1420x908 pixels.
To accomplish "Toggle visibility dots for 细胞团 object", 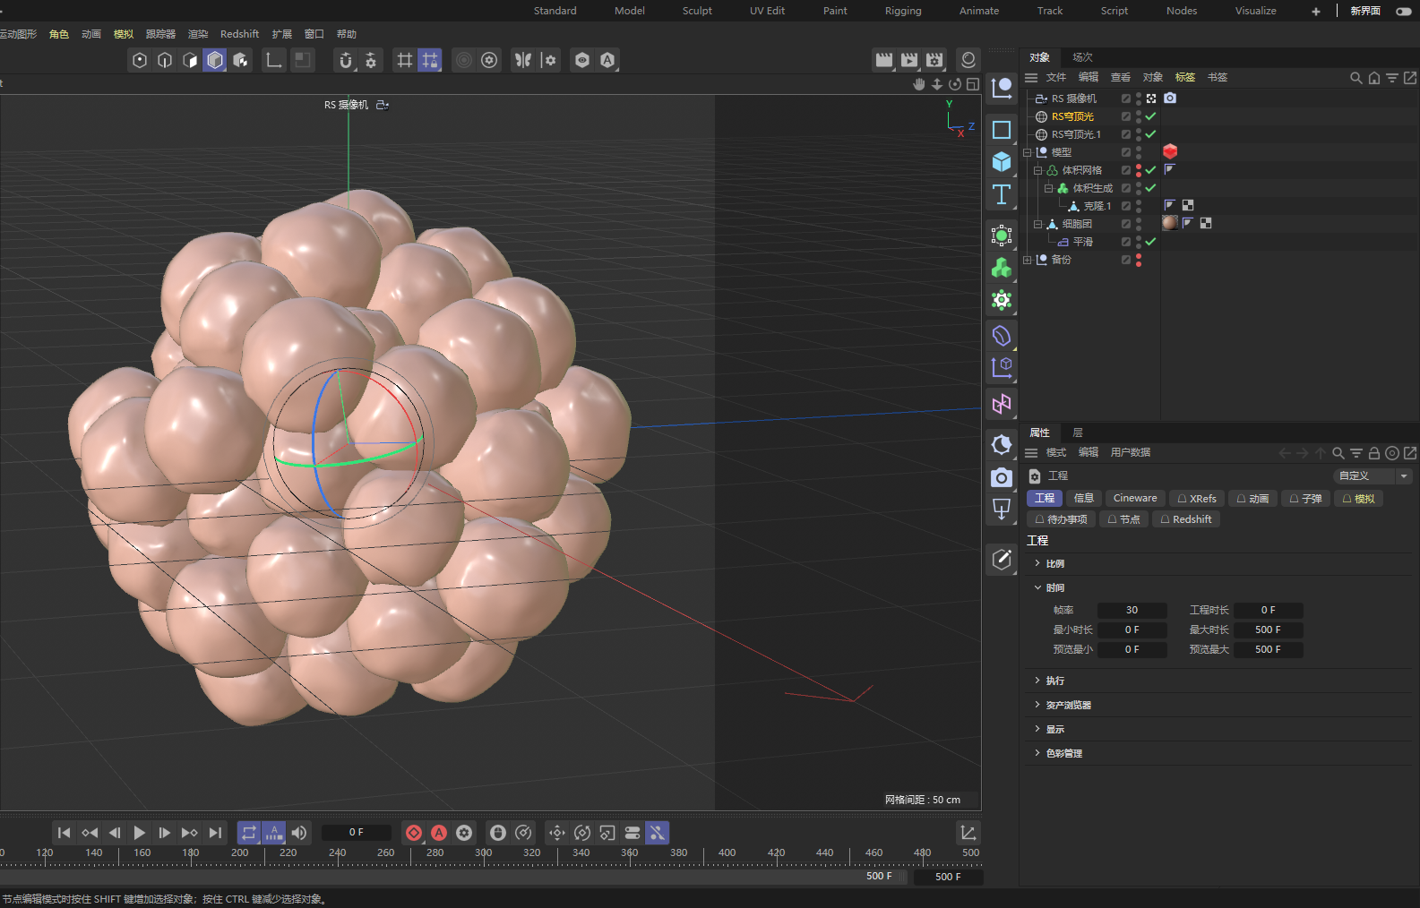I will (x=1139, y=224).
